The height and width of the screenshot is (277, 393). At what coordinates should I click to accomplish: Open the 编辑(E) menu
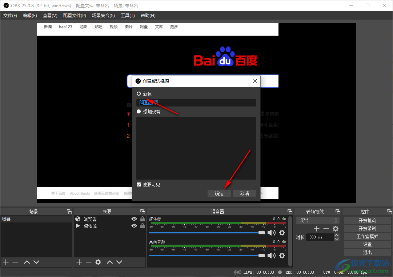point(30,16)
